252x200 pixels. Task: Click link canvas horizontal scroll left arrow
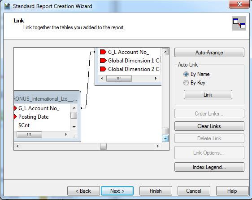17,146
